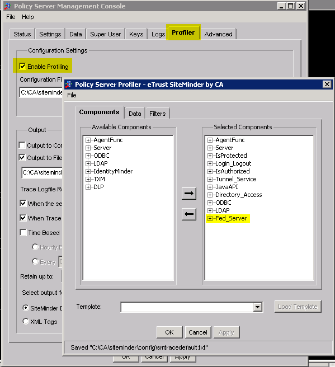Open the Profiler dialog File menu

72,95
